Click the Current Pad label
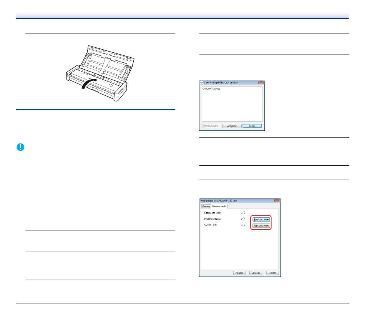The height and width of the screenshot is (310, 365). coord(211,225)
